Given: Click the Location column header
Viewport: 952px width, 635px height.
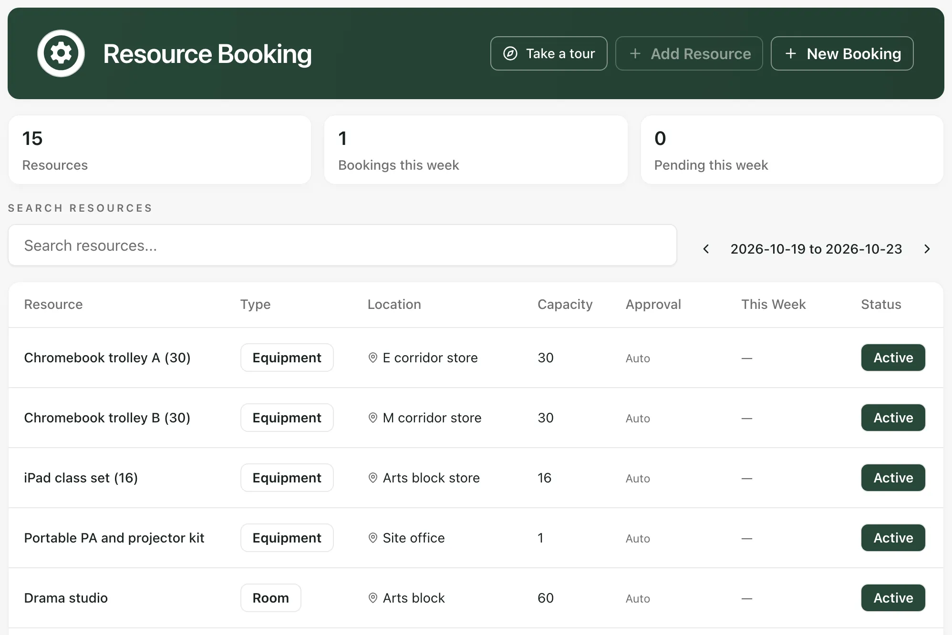Looking at the screenshot, I should [394, 304].
